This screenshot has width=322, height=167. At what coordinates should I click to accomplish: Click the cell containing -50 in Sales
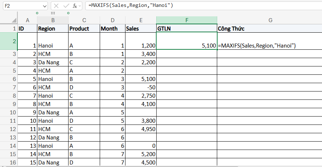tap(140, 87)
